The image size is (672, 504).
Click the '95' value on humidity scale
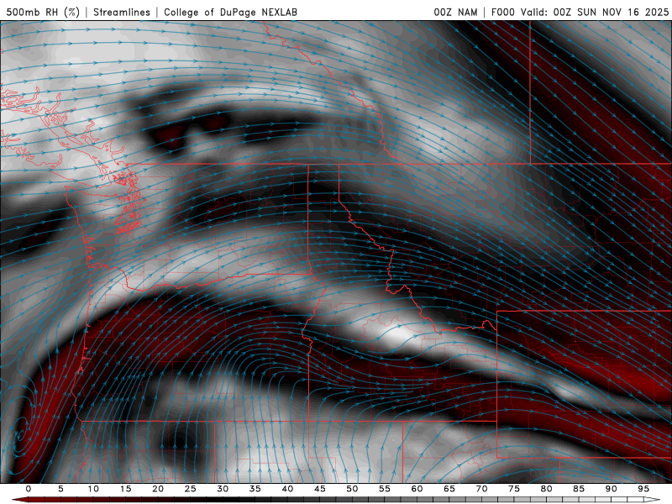pos(643,489)
